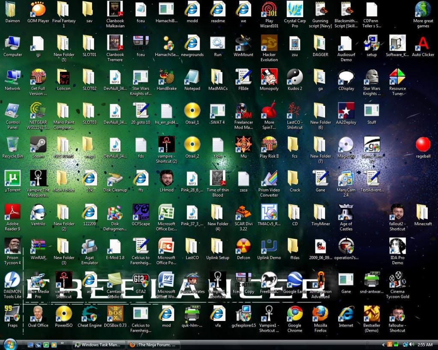Open the Computer desktop icon
The height and width of the screenshot is (350, 438).
12,43
